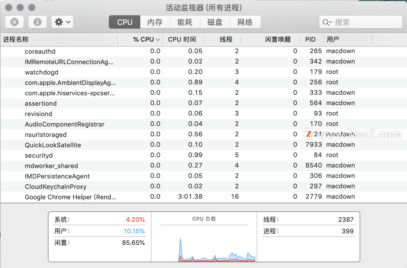Click CPU time value 3:01.38
The image size is (407, 268).
click(x=190, y=197)
